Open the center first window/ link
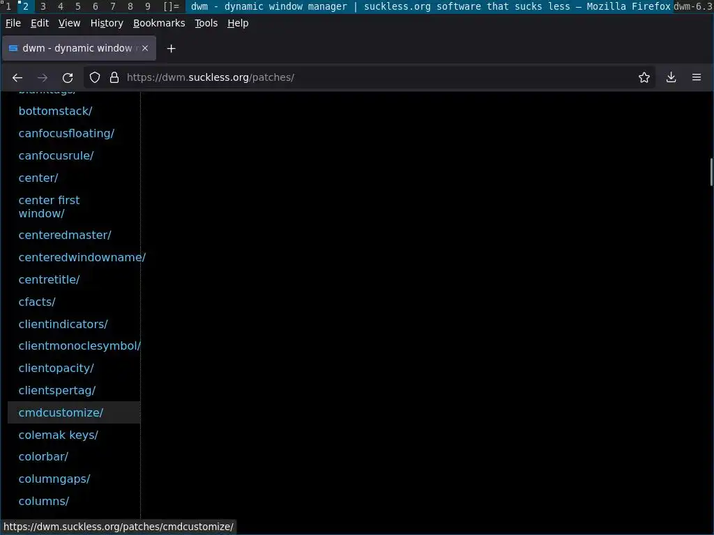This screenshot has width=714, height=535. pyautogui.click(x=50, y=206)
